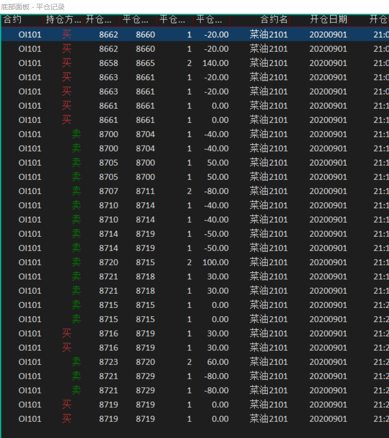Sort by the 持仓方 column header
Viewport: 389px width, 438px height.
click(x=63, y=19)
